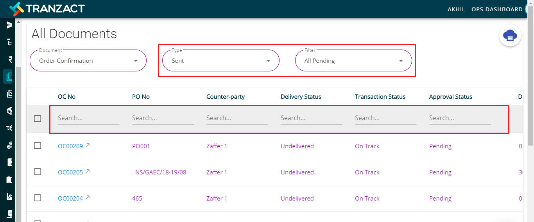Click the OC00205 link

(70, 172)
